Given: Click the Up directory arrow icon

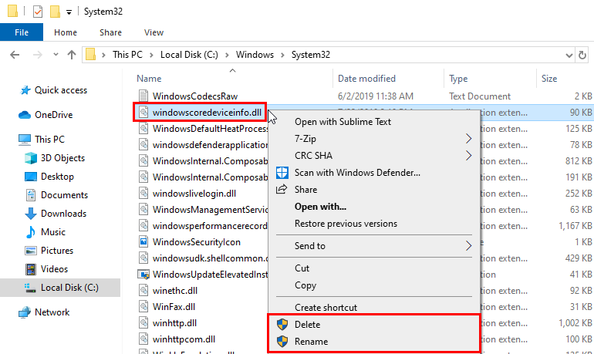Looking at the screenshot, I should pyautogui.click(x=72, y=55).
